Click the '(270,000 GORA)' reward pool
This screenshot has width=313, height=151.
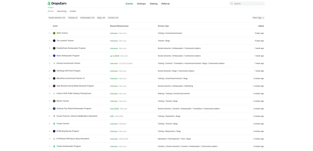[126, 63]
